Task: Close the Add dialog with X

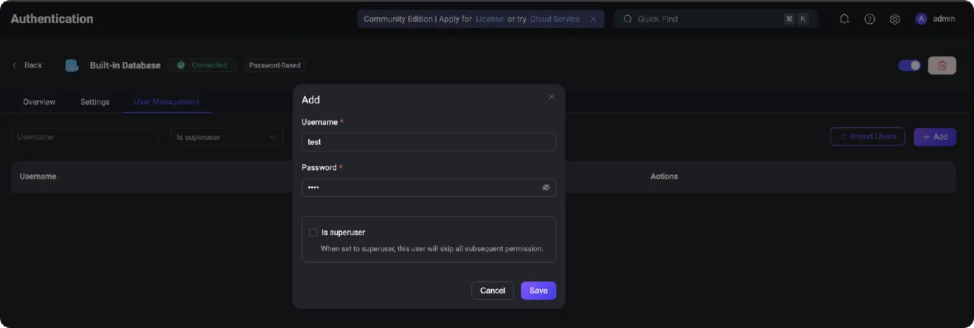Action: click(x=551, y=97)
